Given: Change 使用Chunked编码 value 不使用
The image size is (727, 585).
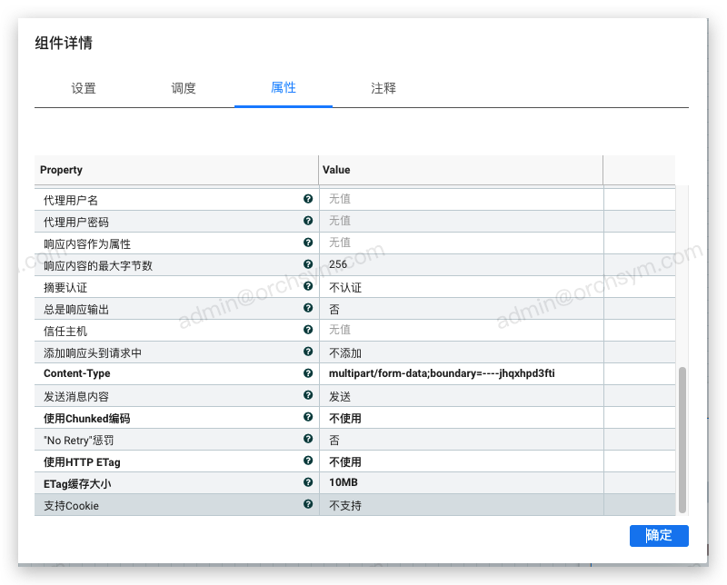Looking at the screenshot, I should [x=345, y=418].
